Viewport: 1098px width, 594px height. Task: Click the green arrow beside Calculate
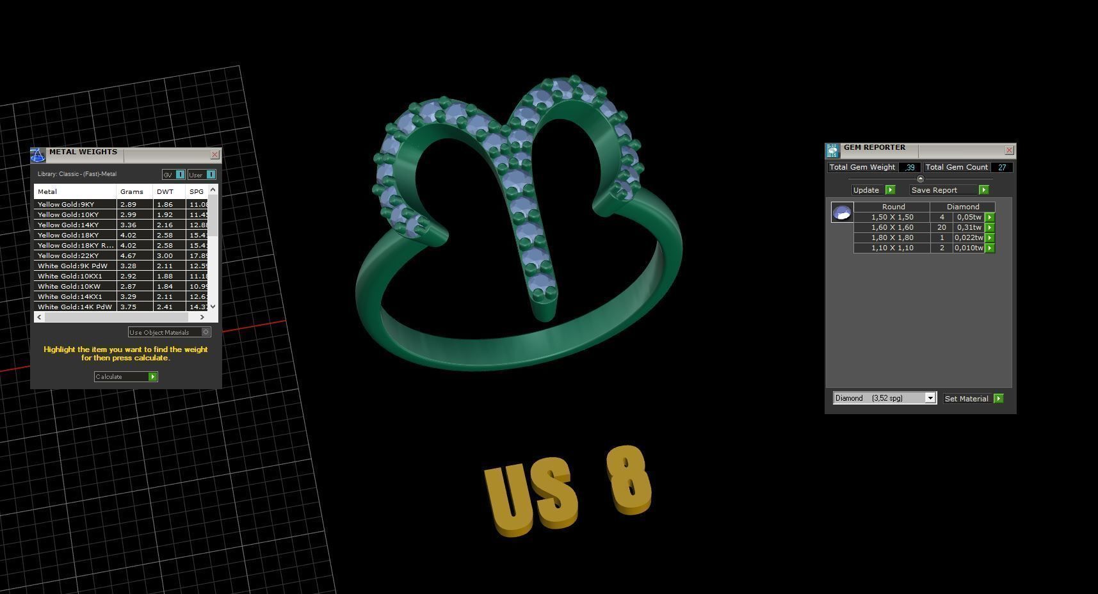point(153,376)
